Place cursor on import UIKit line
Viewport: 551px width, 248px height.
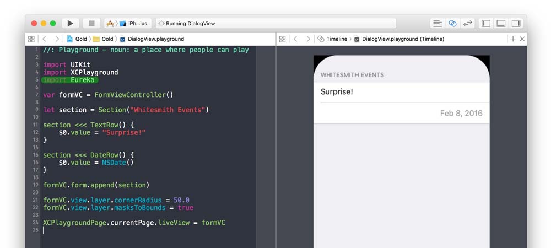pyautogui.click(x=67, y=65)
